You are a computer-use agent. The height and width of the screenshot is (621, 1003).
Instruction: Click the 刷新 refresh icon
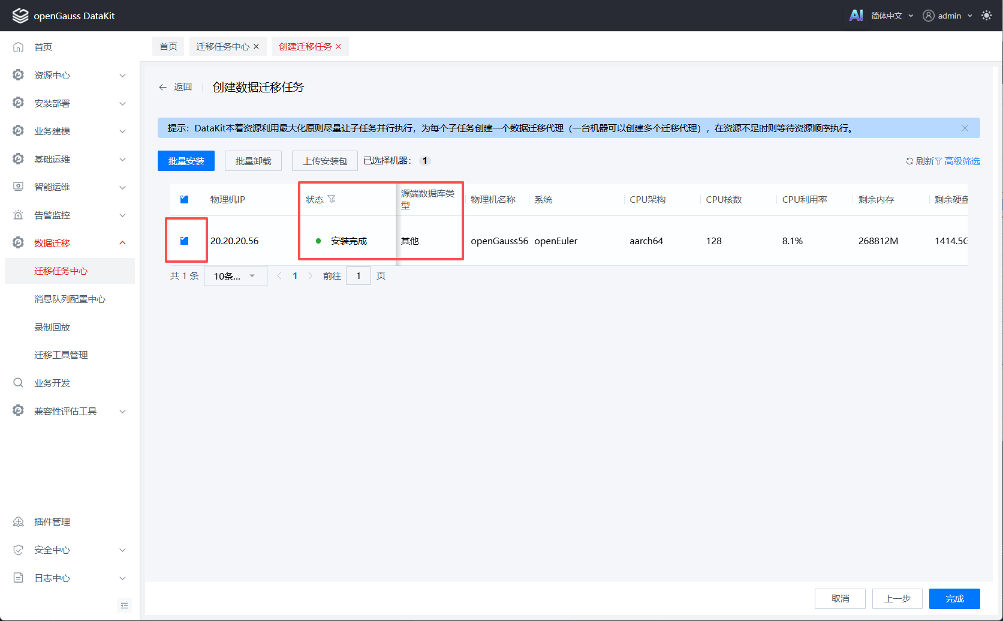(x=909, y=161)
